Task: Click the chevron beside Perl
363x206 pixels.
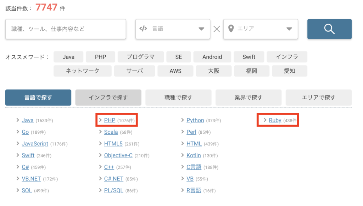Action: coord(183,132)
